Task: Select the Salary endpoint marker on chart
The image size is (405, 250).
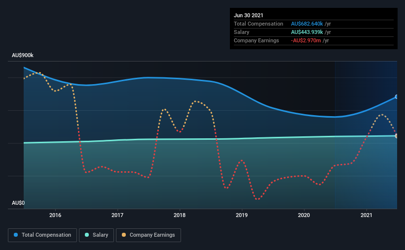Action: point(397,136)
